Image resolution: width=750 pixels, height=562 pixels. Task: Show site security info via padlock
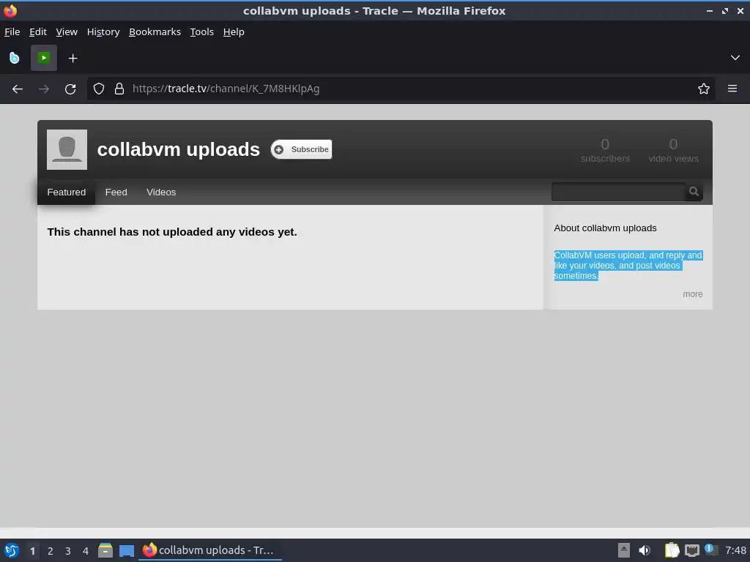(x=119, y=89)
